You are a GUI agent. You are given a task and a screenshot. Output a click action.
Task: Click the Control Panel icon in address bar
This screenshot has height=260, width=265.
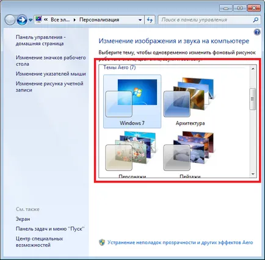38,20
